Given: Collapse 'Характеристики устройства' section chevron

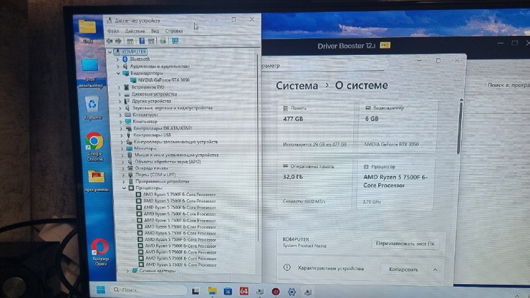Looking at the screenshot, I should pos(435,270).
